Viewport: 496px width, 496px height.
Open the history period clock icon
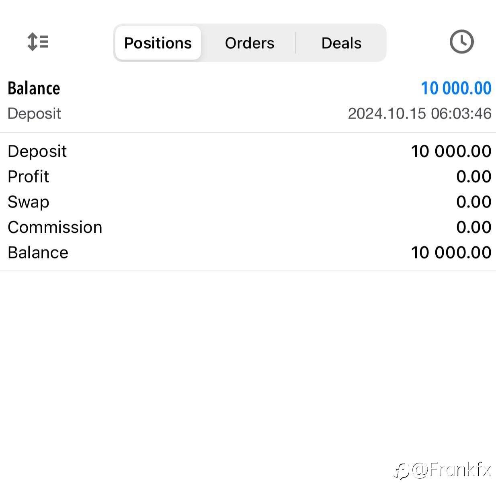point(461,41)
